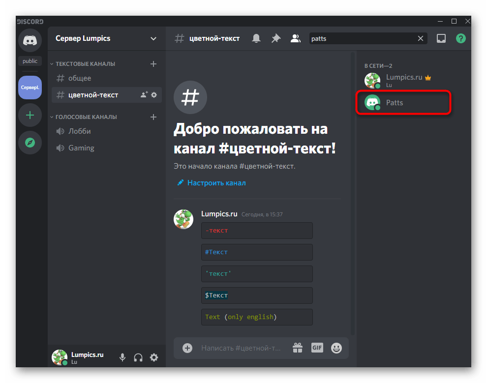The image size is (487, 383).
Task: Collapse ГОЛОСОВЫЕ КАНАЛЫ category
Action: pyautogui.click(x=84, y=117)
